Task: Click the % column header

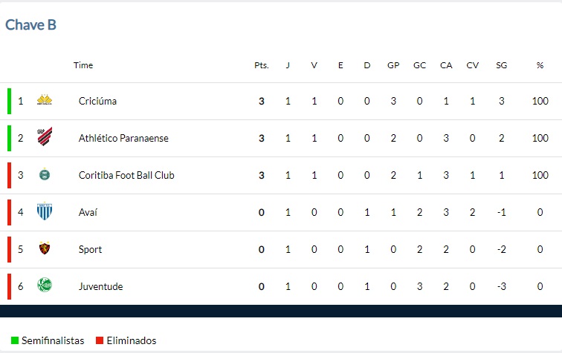Action: 540,65
